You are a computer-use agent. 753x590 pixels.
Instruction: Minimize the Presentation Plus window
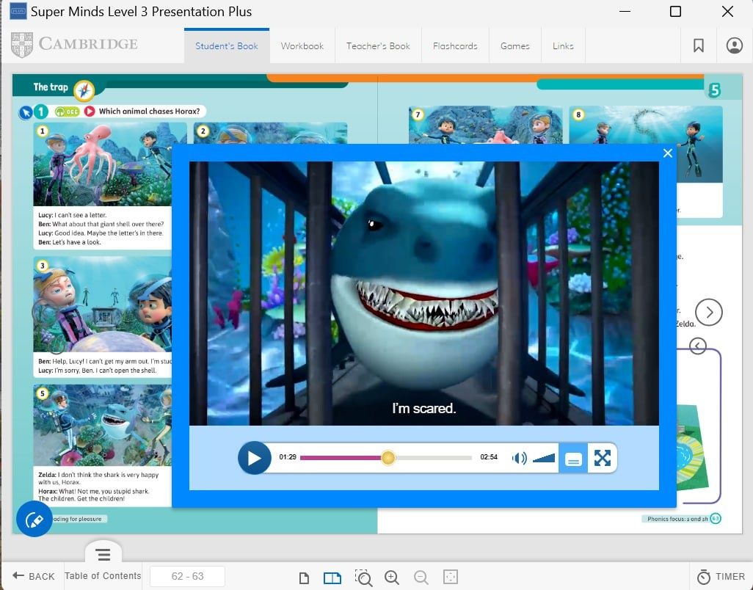[625, 11]
